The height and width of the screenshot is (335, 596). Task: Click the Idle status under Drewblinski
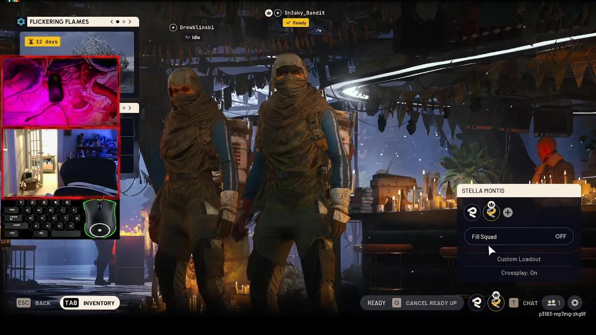coord(193,37)
